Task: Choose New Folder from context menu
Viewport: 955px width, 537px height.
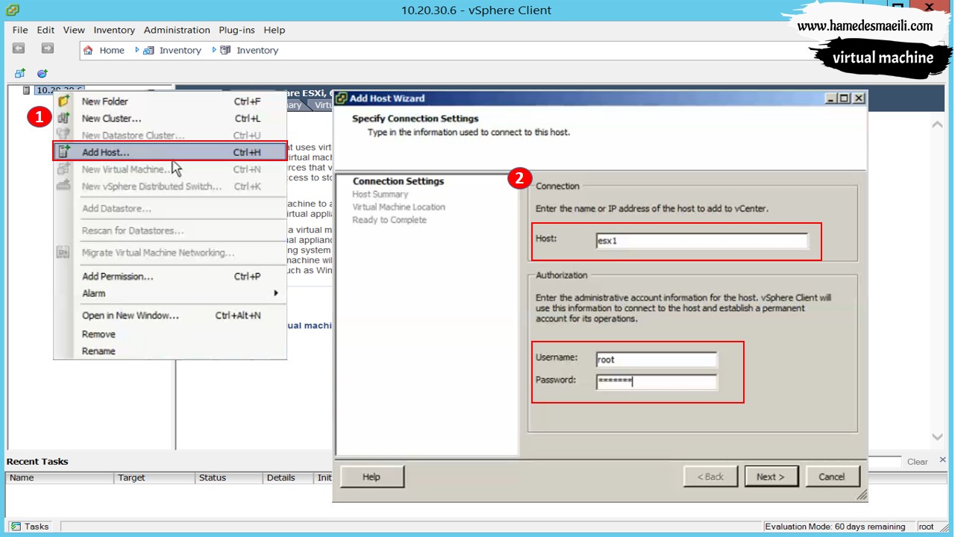Action: pos(170,101)
